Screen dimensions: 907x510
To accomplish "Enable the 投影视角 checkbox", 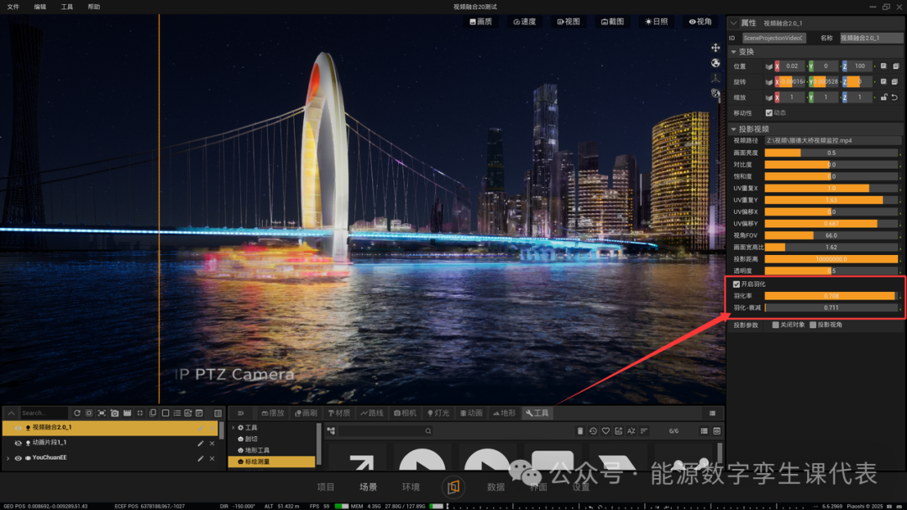I will pyautogui.click(x=813, y=325).
